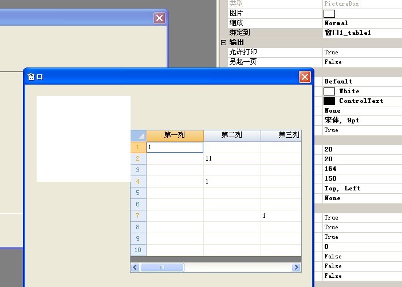
Task: Click the table's select-all corner cell
Action: [139, 135]
